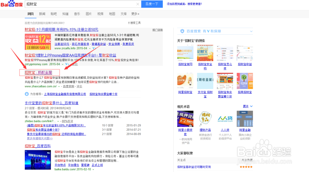Switch to the 文库 tab

(x=124, y=14)
